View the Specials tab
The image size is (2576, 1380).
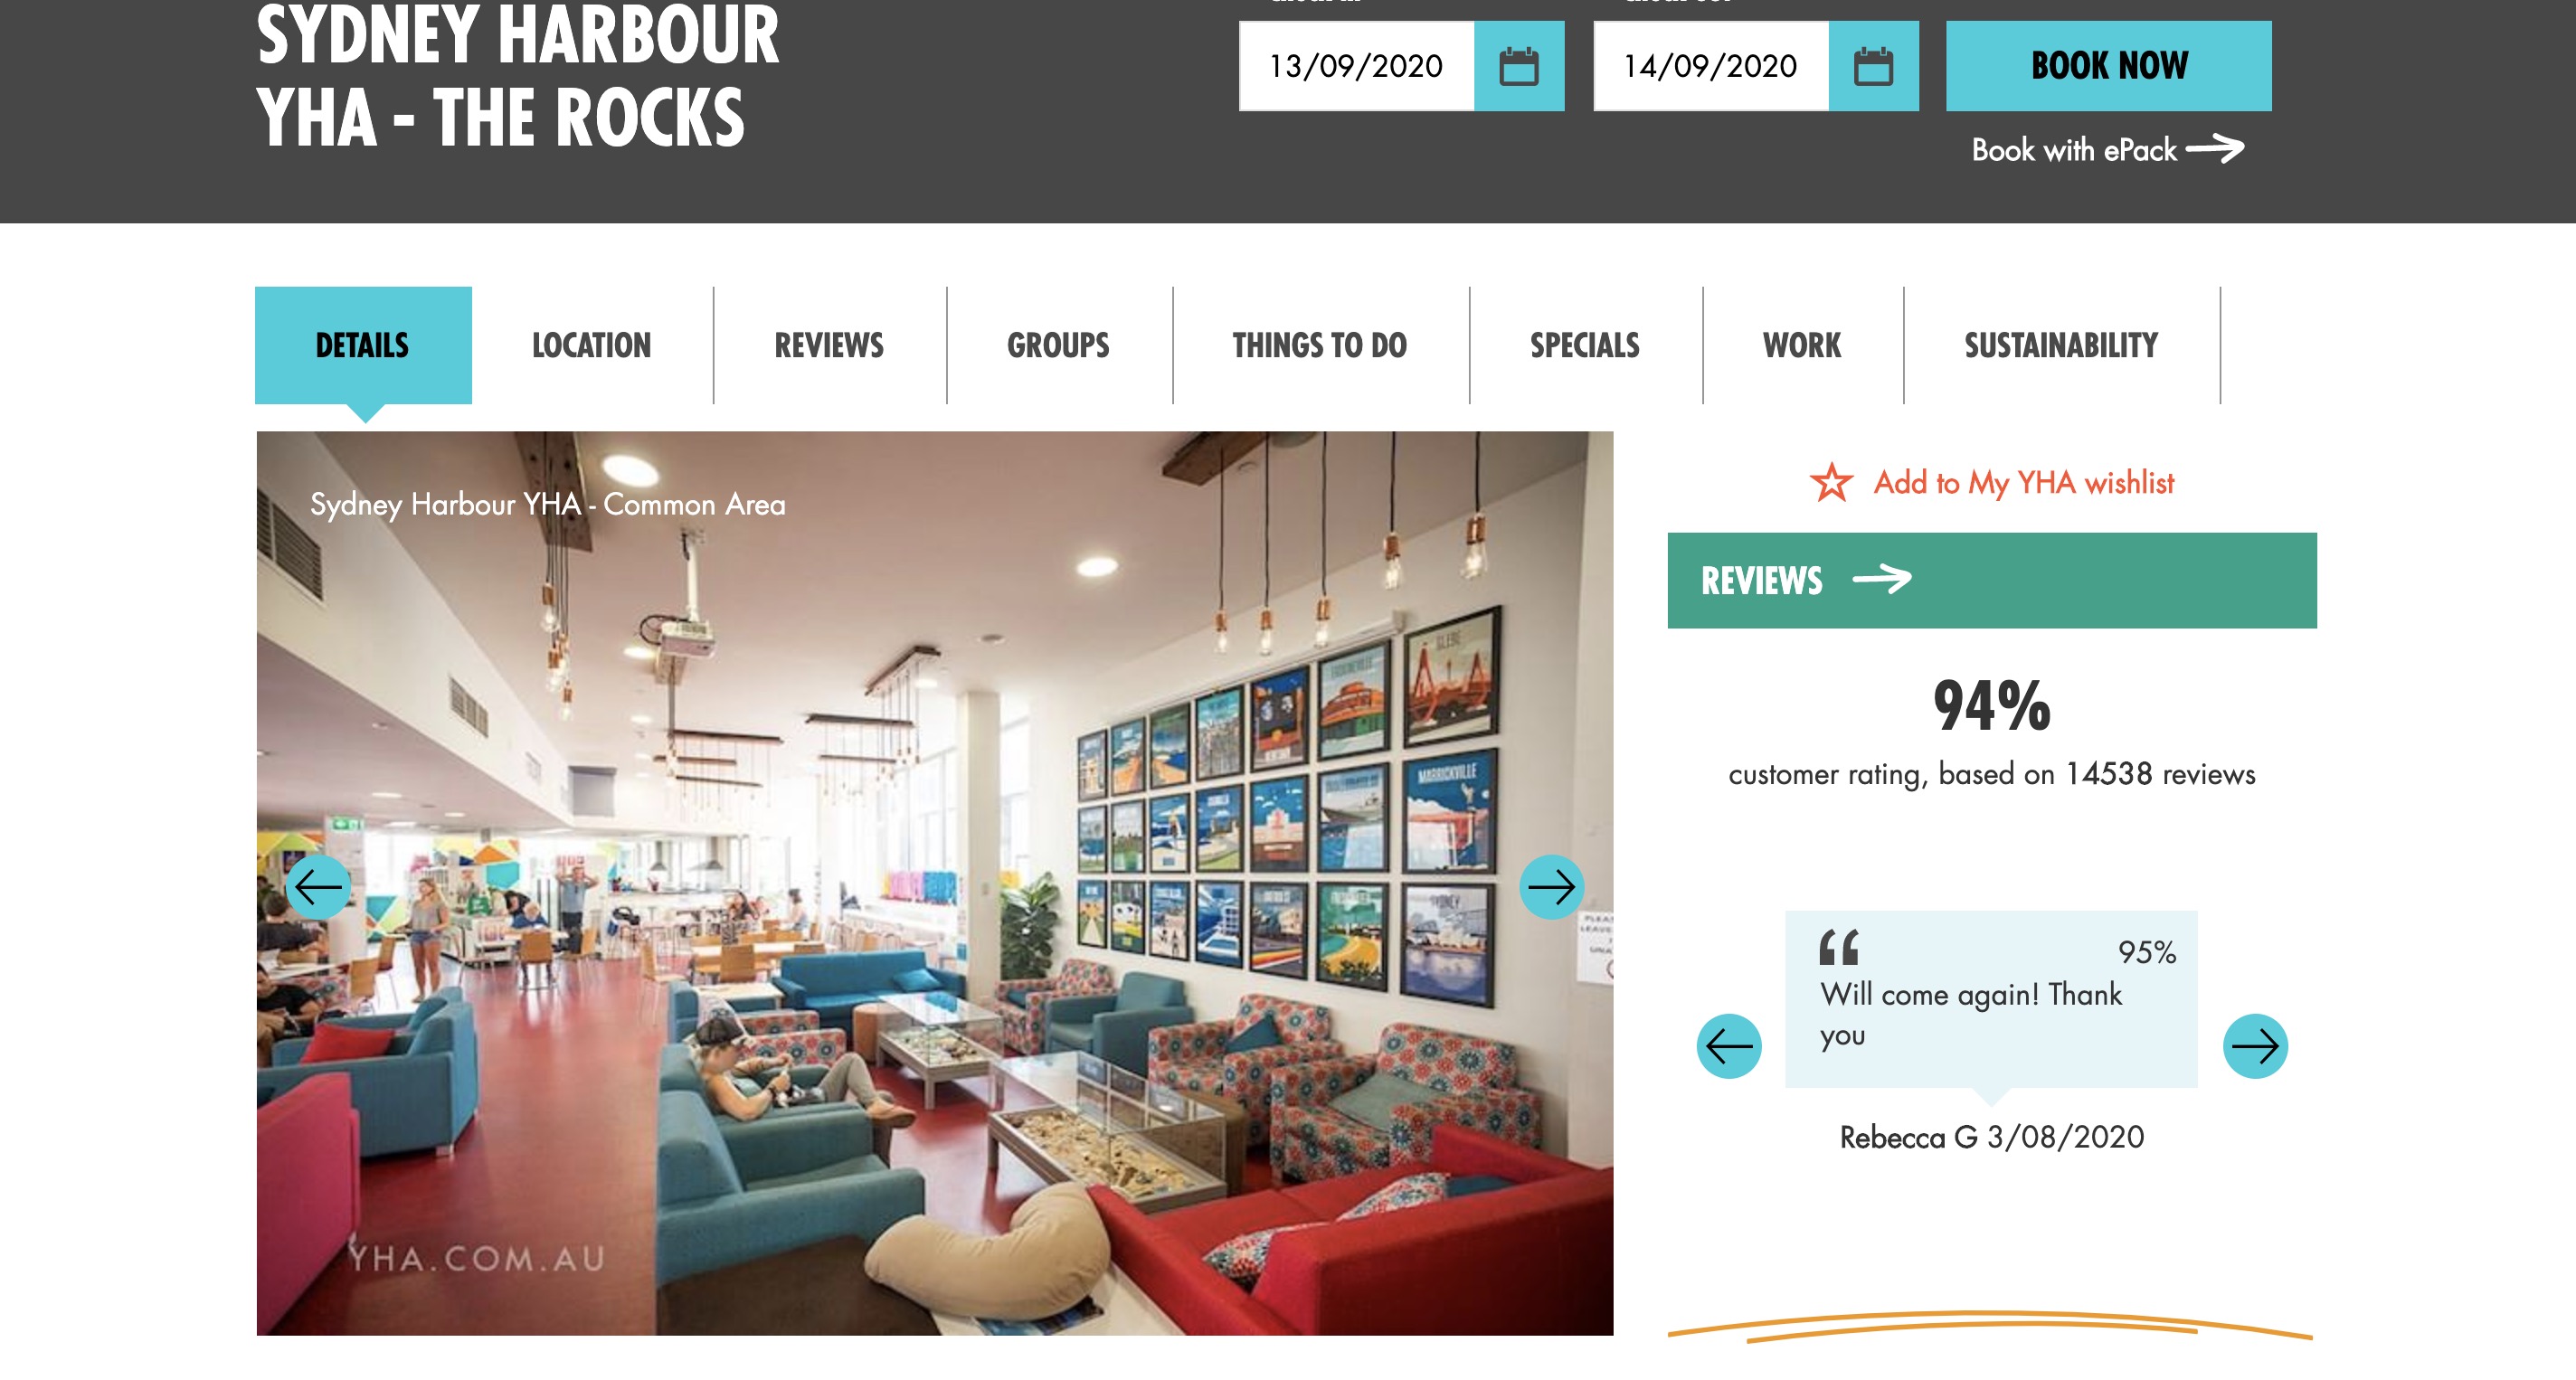[1585, 345]
